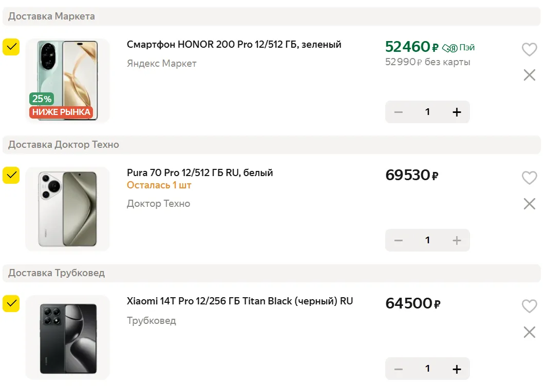Click the HONOR 200 Pro product image
This screenshot has width=547, height=386.
point(67,81)
